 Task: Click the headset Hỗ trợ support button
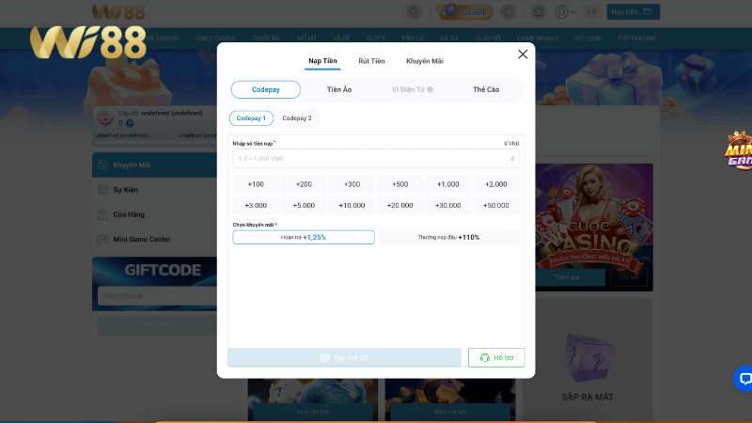coord(496,357)
